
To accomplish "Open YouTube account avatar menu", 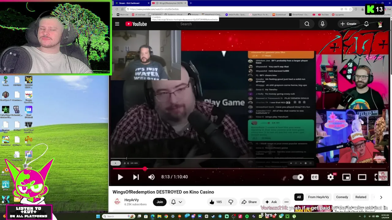I will [x=380, y=24].
